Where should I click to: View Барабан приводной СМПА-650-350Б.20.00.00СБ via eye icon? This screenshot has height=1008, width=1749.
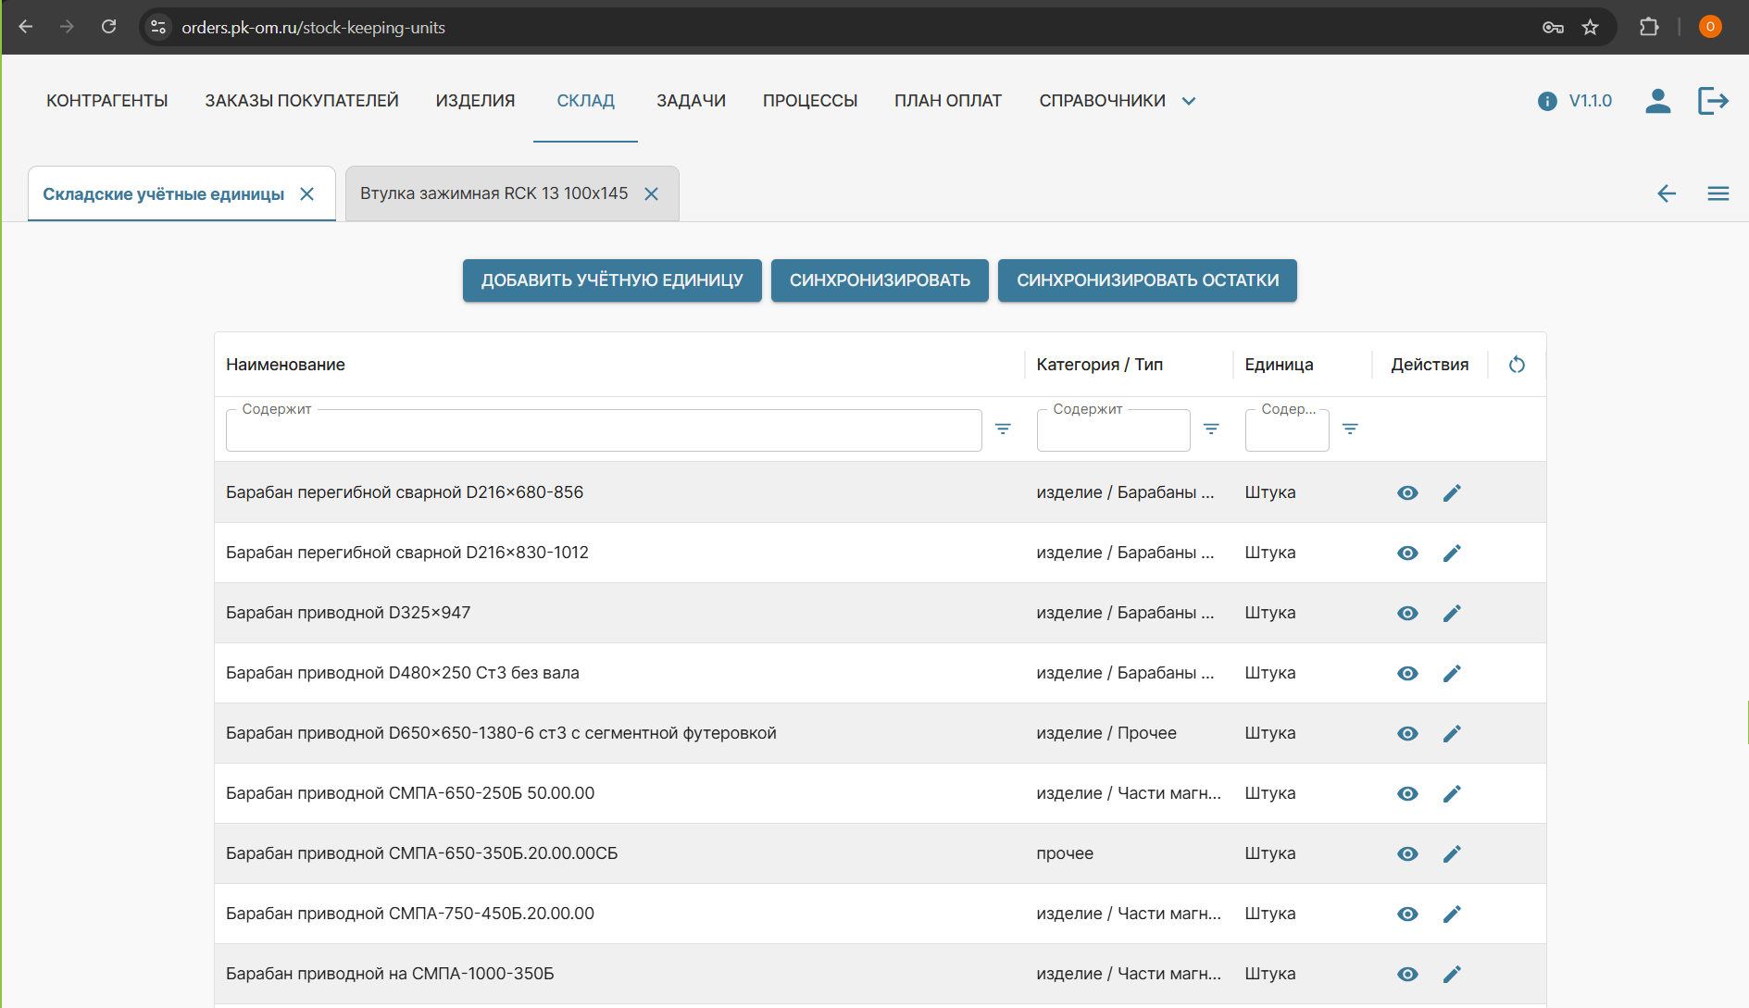(1406, 853)
